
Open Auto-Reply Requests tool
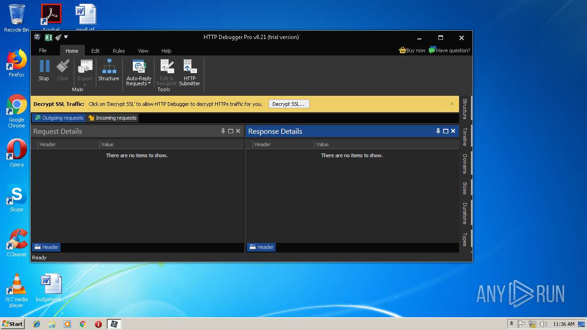(139, 72)
